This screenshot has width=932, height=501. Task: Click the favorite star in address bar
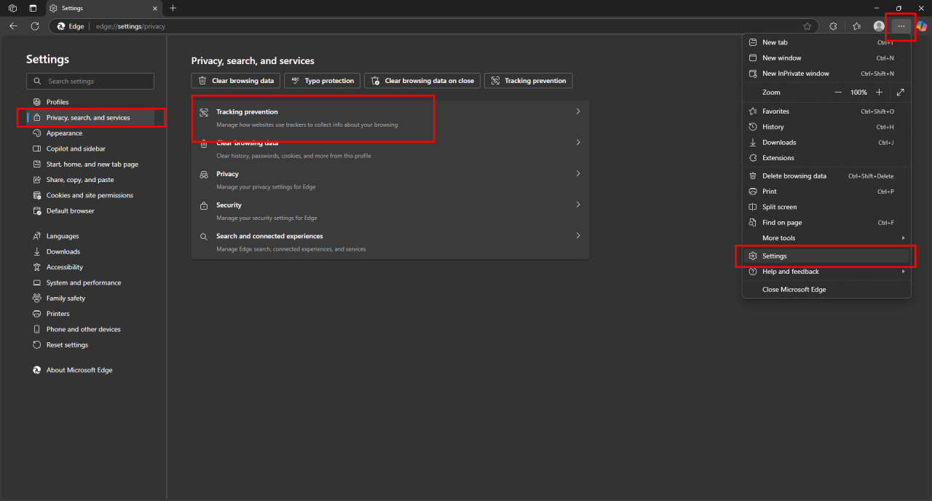click(x=807, y=26)
